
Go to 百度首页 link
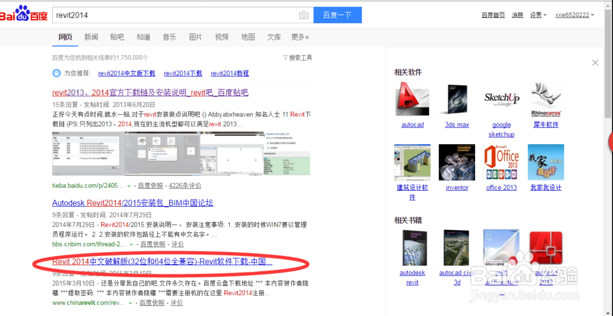[x=493, y=15]
